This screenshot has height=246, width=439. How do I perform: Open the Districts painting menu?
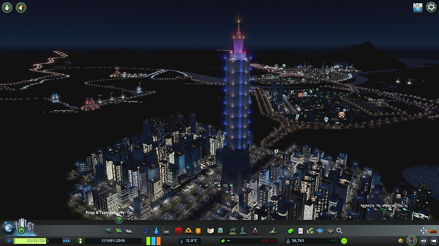tap(129, 231)
